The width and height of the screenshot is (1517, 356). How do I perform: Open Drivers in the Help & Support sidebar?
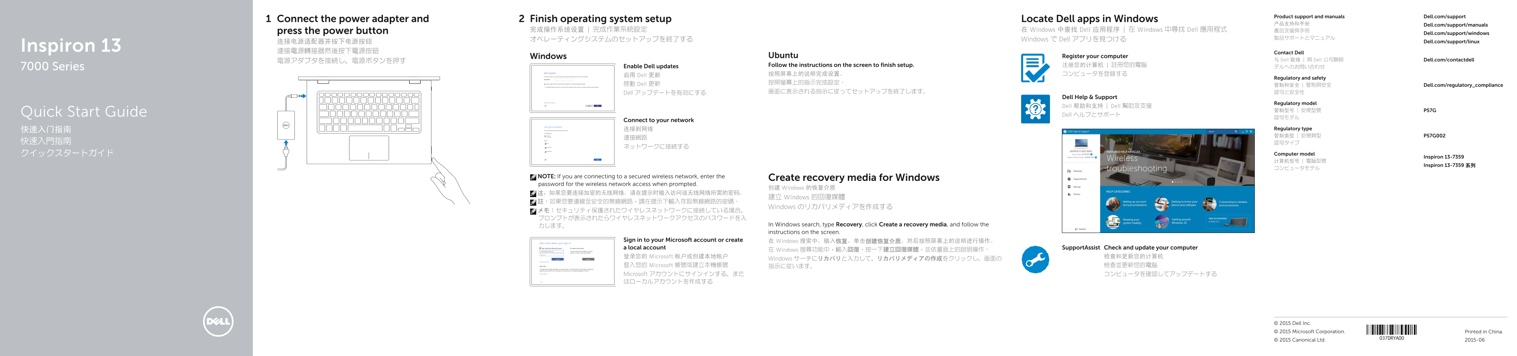point(1074,194)
